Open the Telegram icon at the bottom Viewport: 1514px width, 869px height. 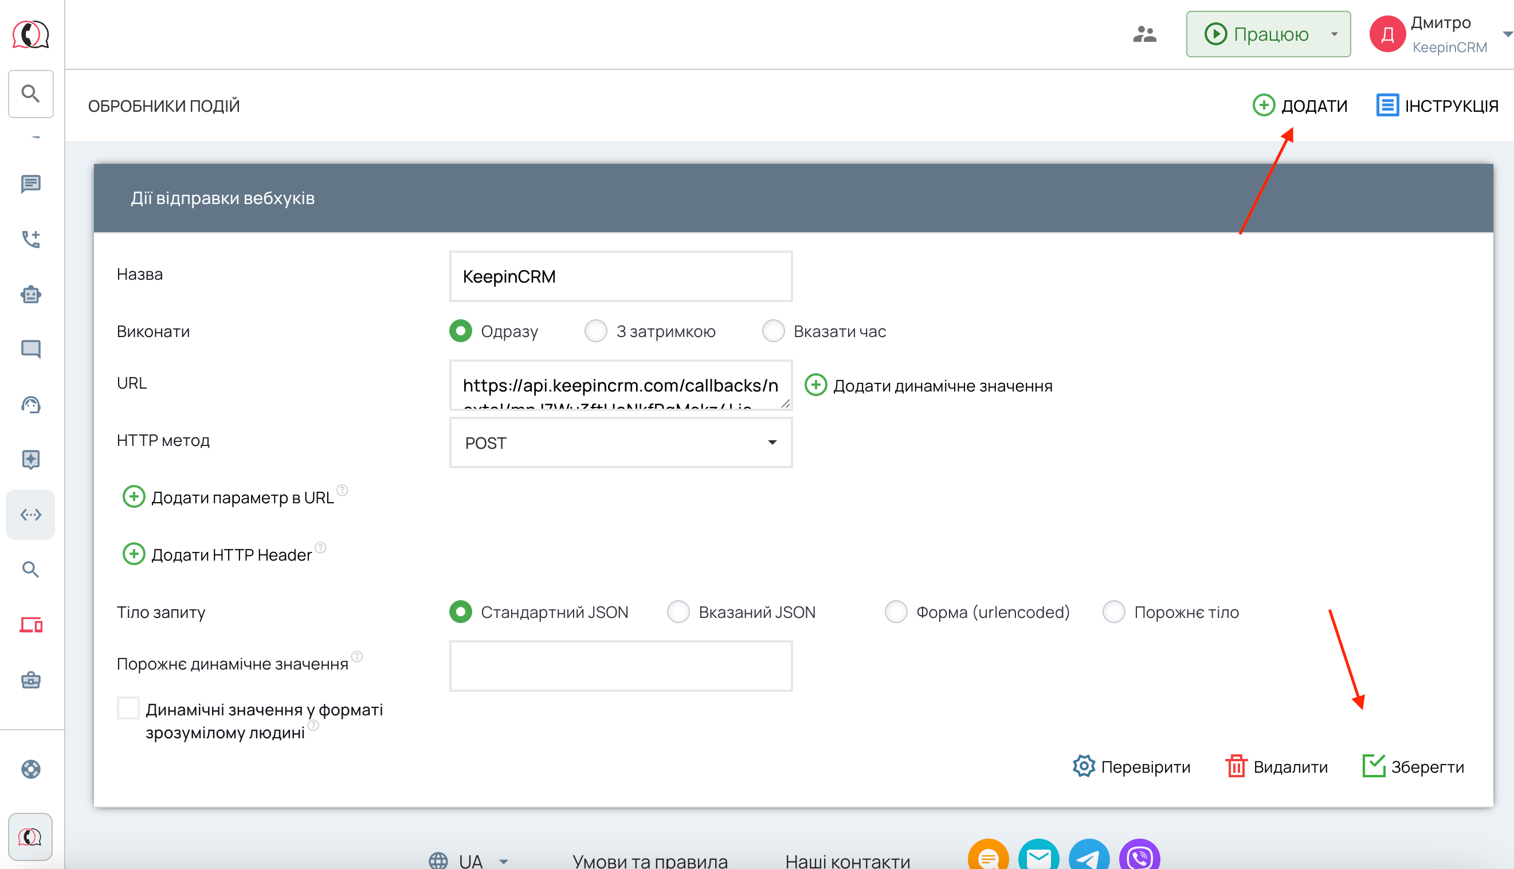click(1090, 858)
